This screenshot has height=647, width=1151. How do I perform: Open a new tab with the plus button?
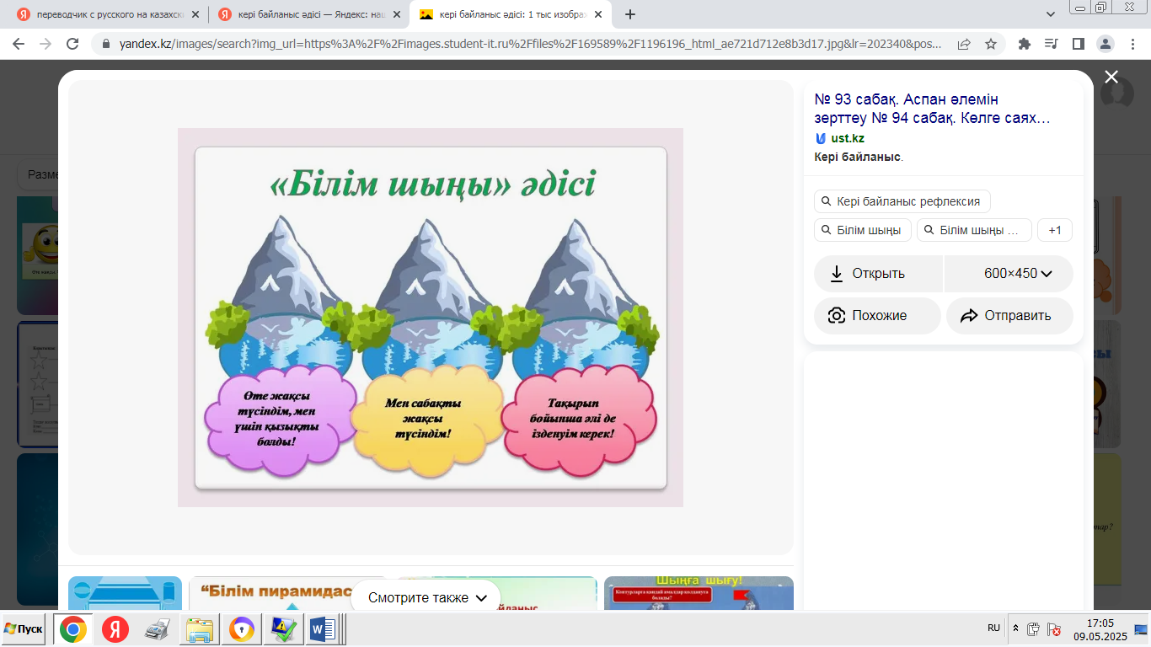630,14
